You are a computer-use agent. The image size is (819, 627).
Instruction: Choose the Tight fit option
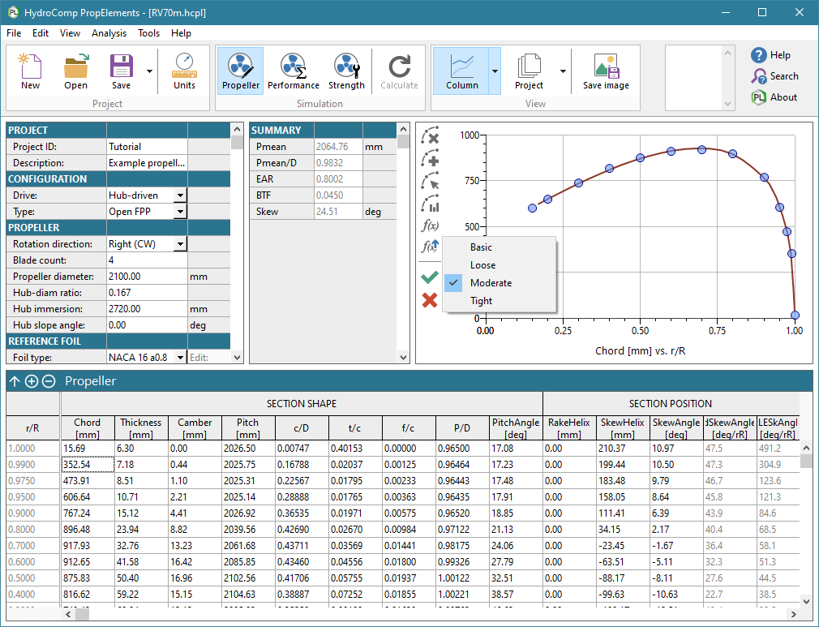coord(480,302)
